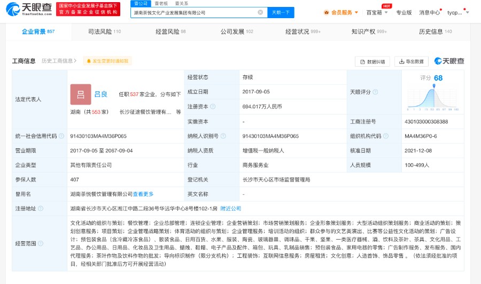
Task: Click the credit code 91430103MA4M36P065 under 统一社会信用代码
Action: (x=98, y=136)
